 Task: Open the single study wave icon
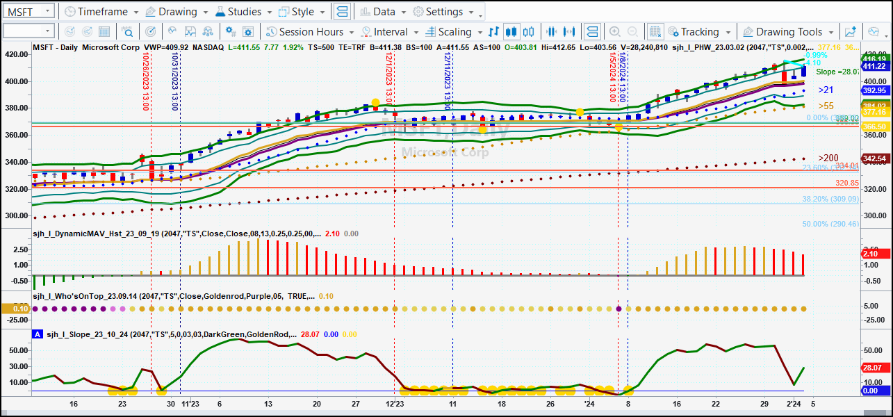coord(172,32)
